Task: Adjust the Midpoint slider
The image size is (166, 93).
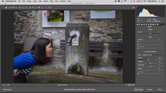Action: click(x=150, y=63)
